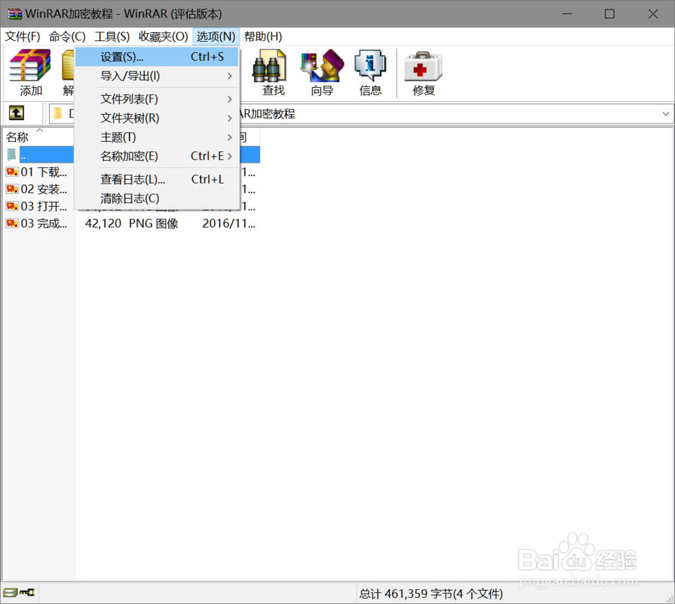Image resolution: width=675 pixels, height=604 pixels.
Task: Click the Repair (修复) first-aid icon
Action: pyautogui.click(x=423, y=66)
